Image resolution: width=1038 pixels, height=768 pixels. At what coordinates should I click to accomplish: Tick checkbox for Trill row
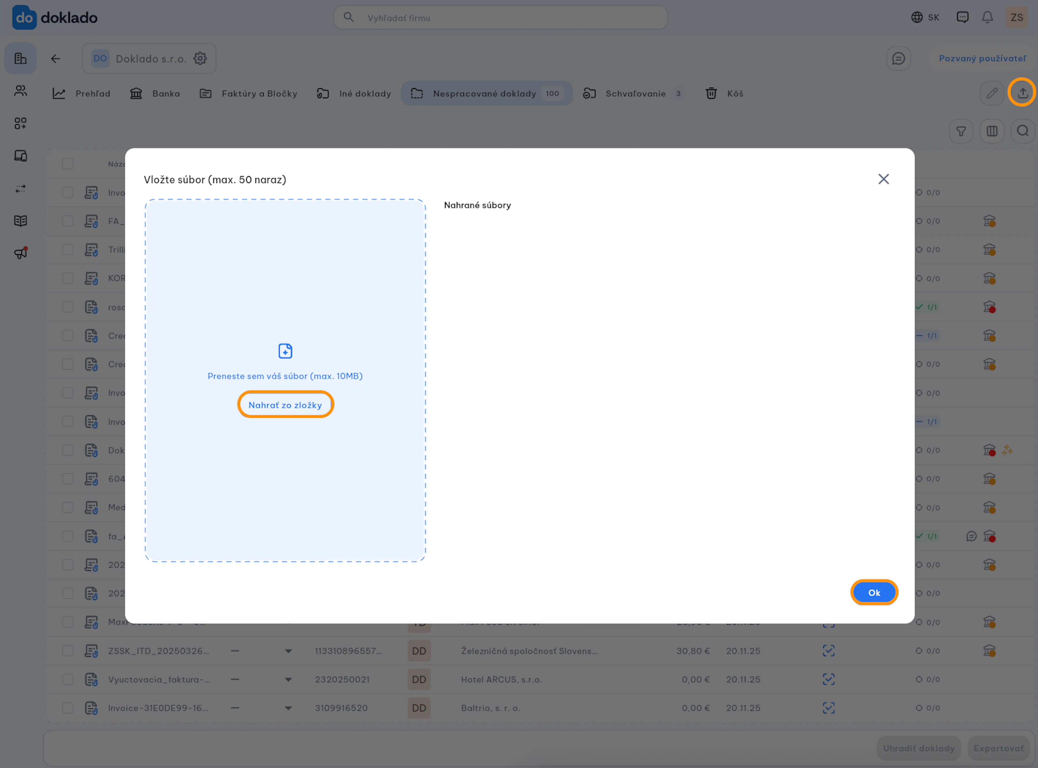[x=68, y=250]
